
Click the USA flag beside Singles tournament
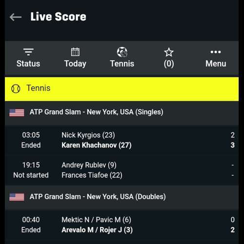coord(17,113)
